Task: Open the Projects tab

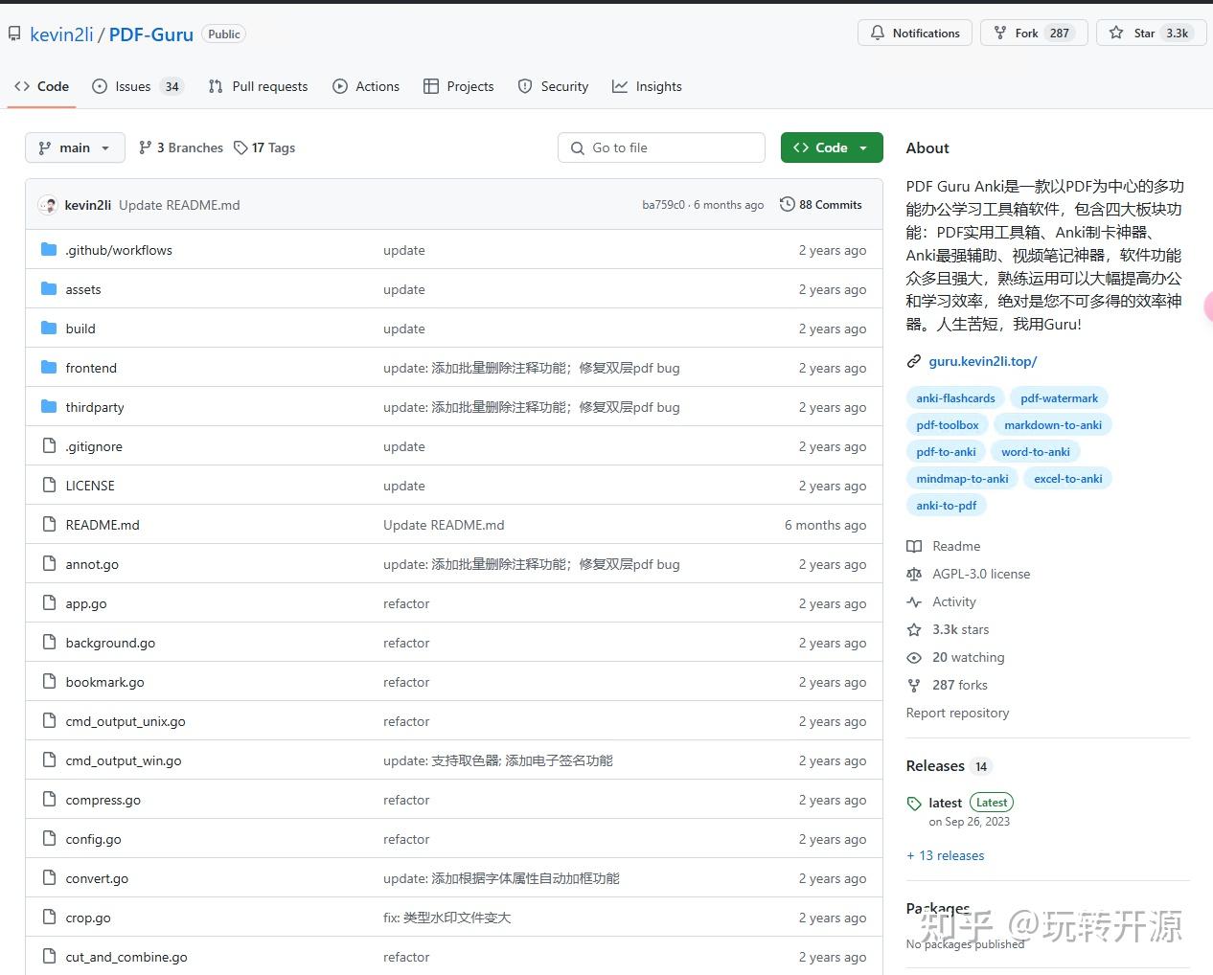Action: tap(459, 86)
